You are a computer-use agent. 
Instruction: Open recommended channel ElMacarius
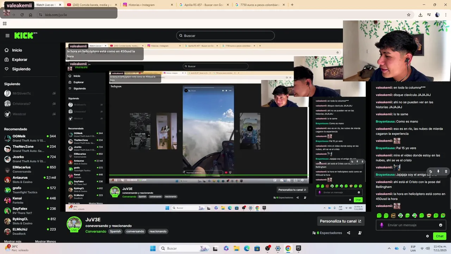pyautogui.click(x=30, y=169)
